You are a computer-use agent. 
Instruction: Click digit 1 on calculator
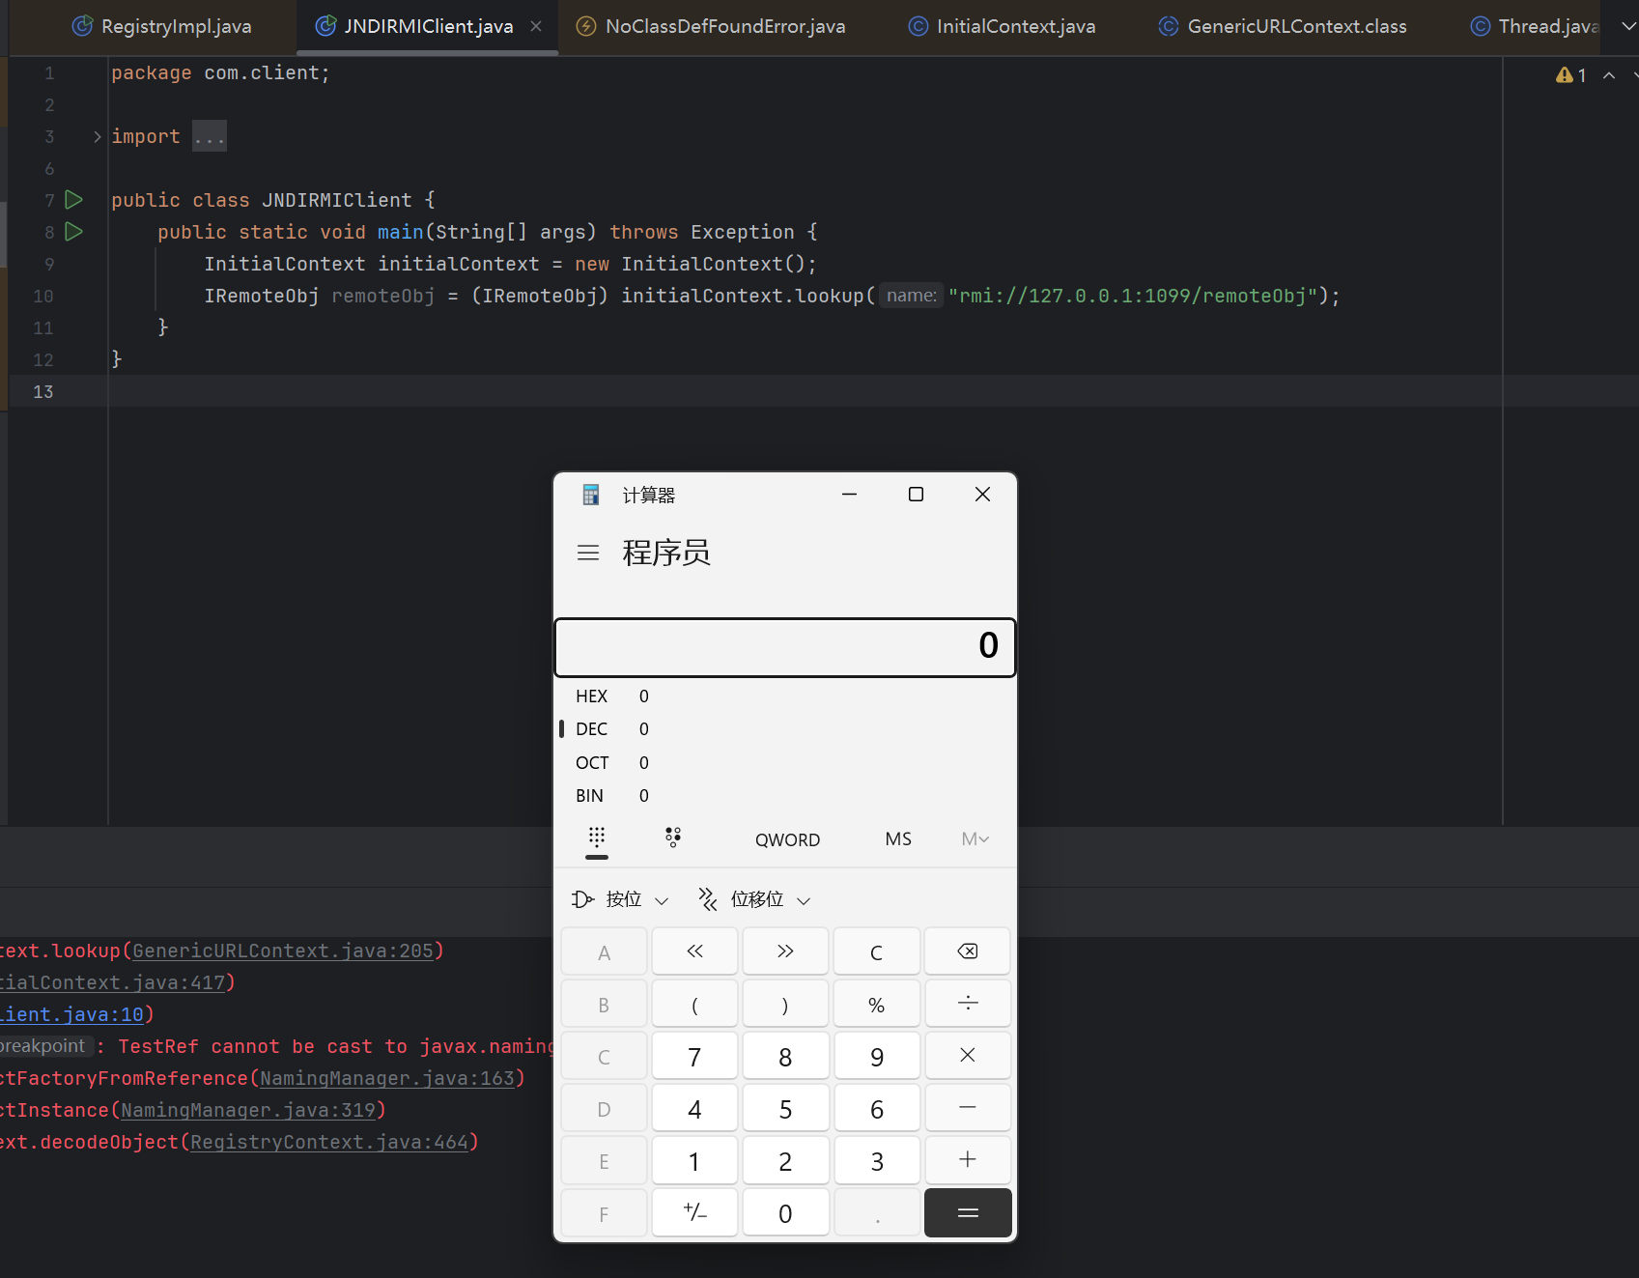point(694,1160)
